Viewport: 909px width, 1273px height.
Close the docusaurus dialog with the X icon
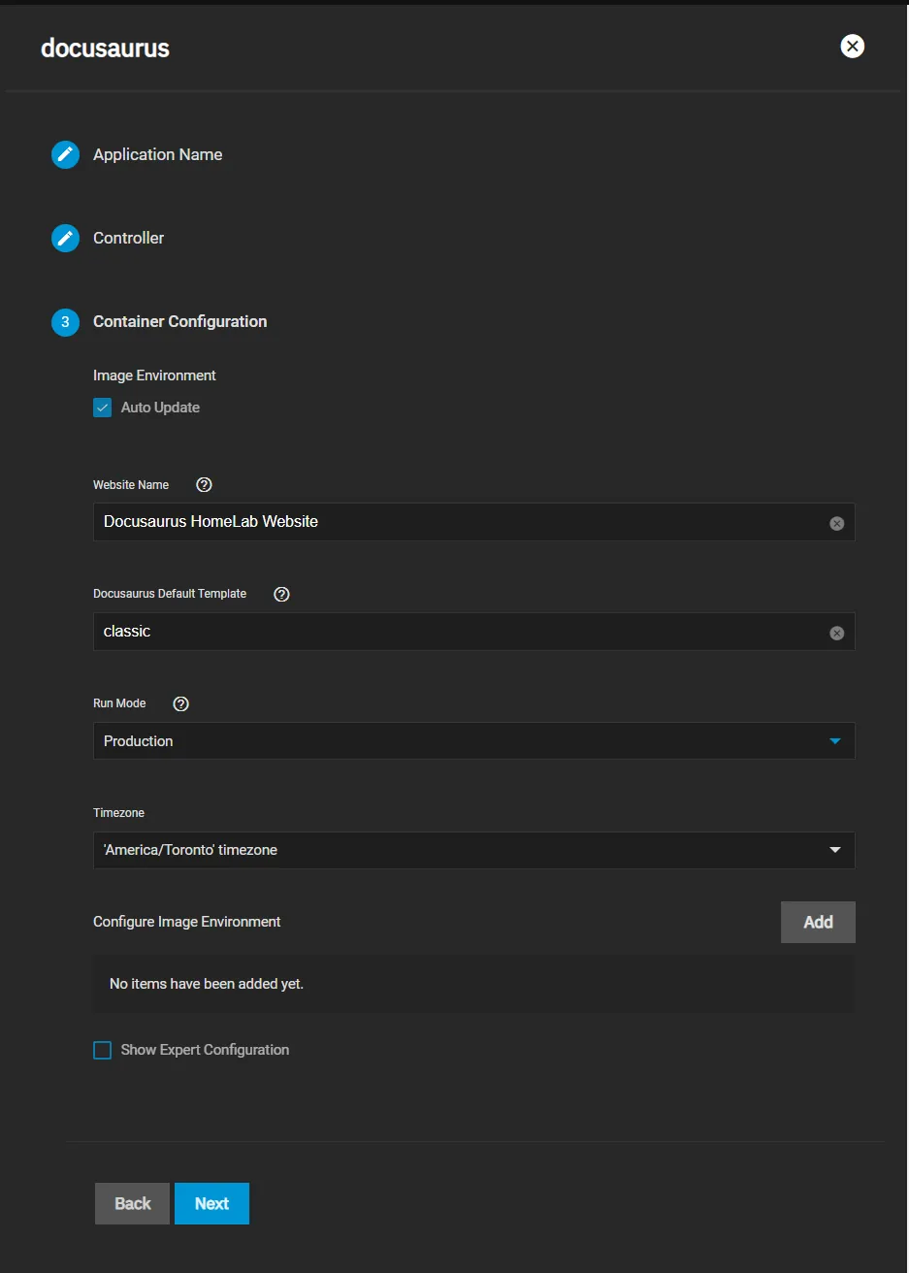(x=852, y=46)
